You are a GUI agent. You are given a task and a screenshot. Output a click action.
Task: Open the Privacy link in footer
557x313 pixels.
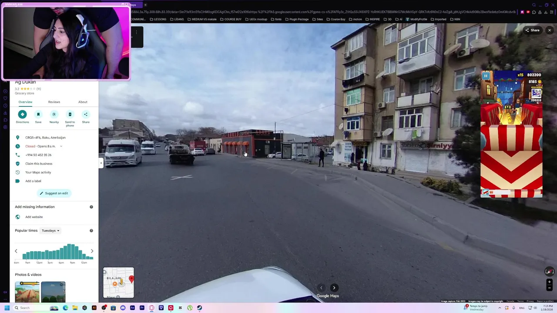530,301
